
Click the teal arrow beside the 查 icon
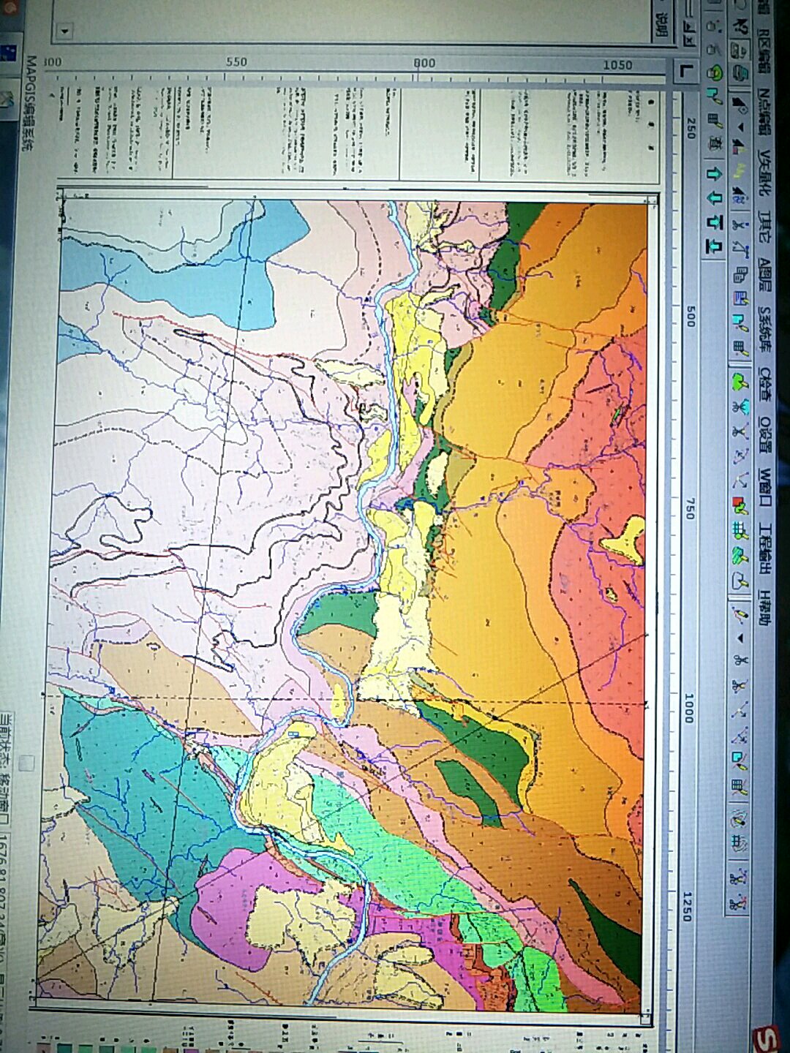pyautogui.click(x=714, y=173)
